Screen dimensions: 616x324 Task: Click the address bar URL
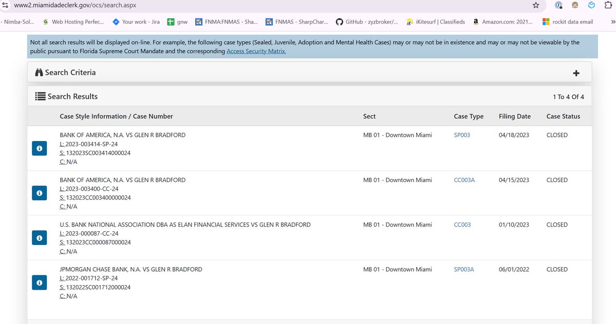pyautogui.click(x=75, y=6)
